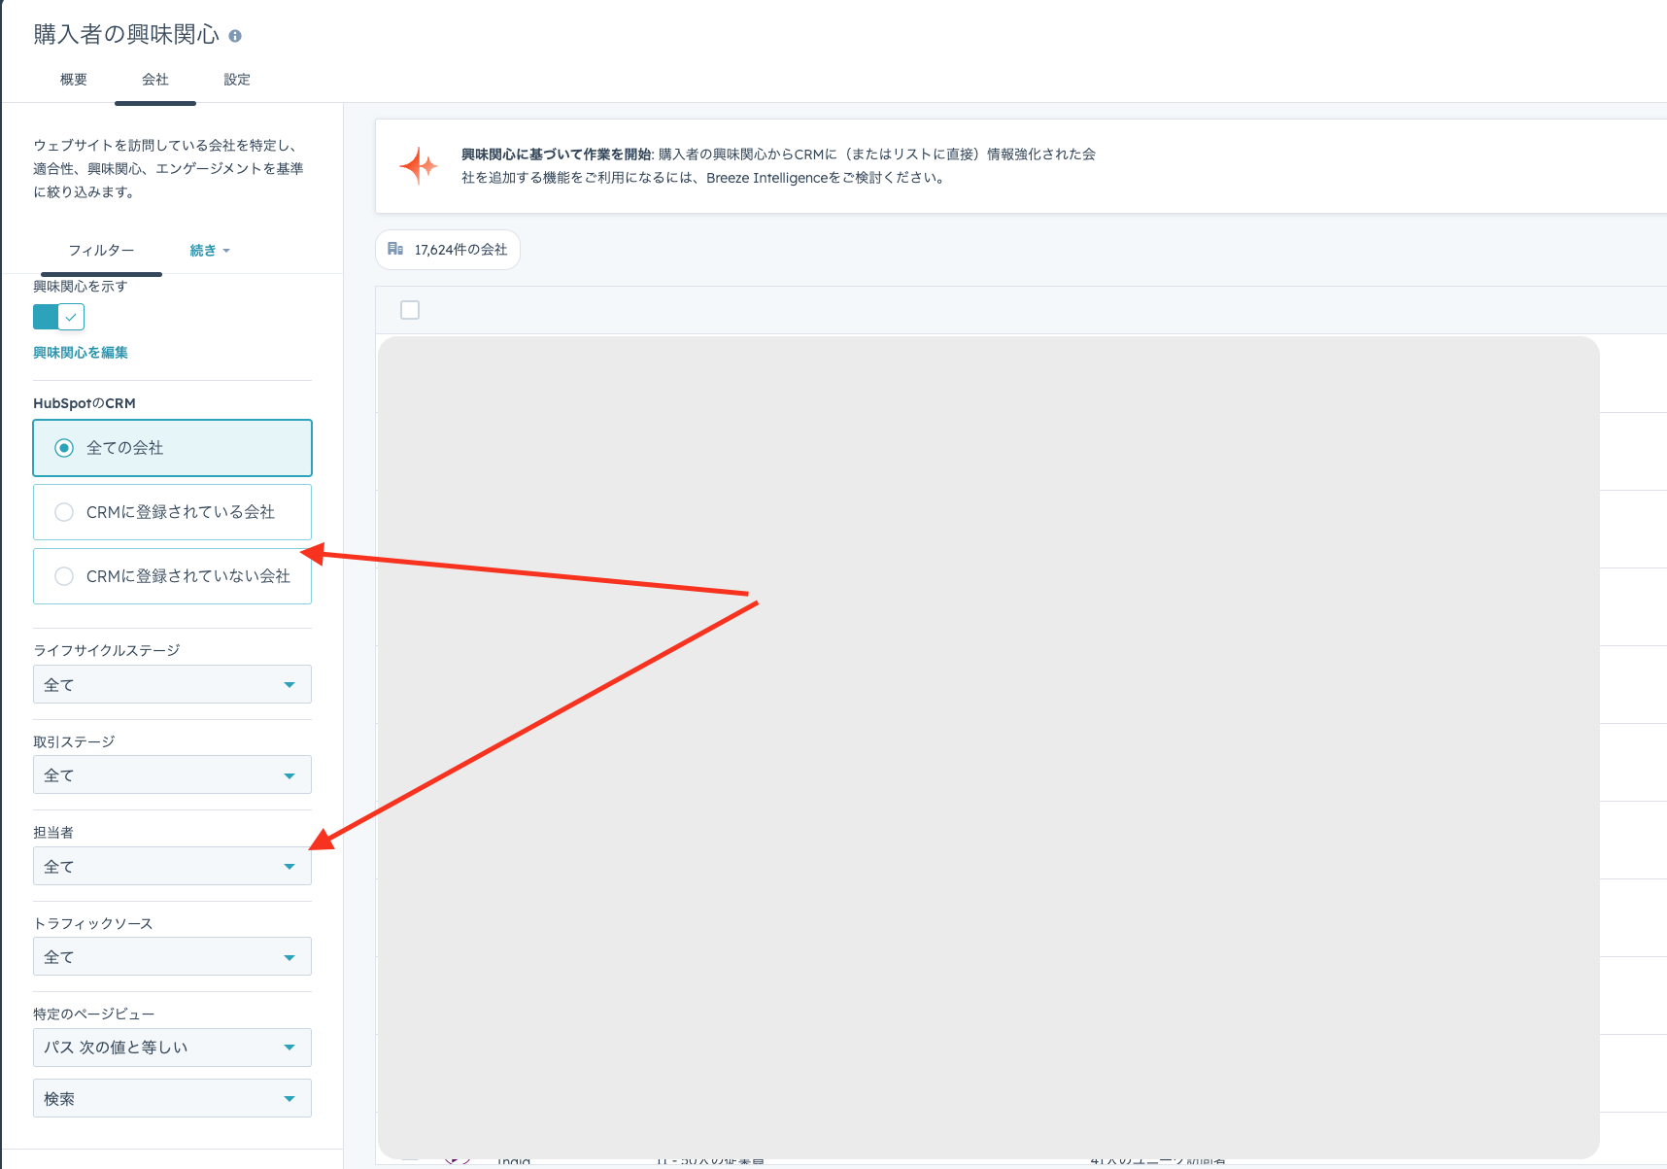Select the 会社 tab
1667x1169 pixels.
point(155,80)
